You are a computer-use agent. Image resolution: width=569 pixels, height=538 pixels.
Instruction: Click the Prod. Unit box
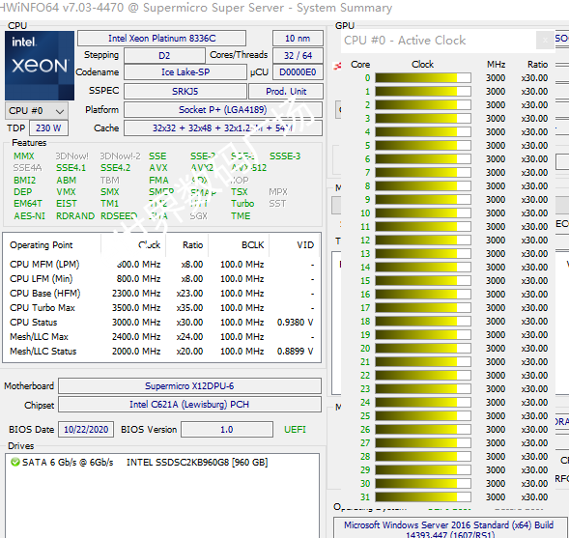coord(286,91)
